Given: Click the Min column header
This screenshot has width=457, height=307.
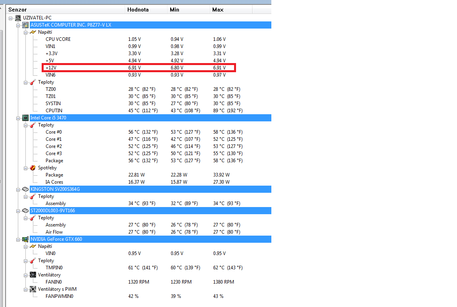Looking at the screenshot, I should click(x=188, y=10).
